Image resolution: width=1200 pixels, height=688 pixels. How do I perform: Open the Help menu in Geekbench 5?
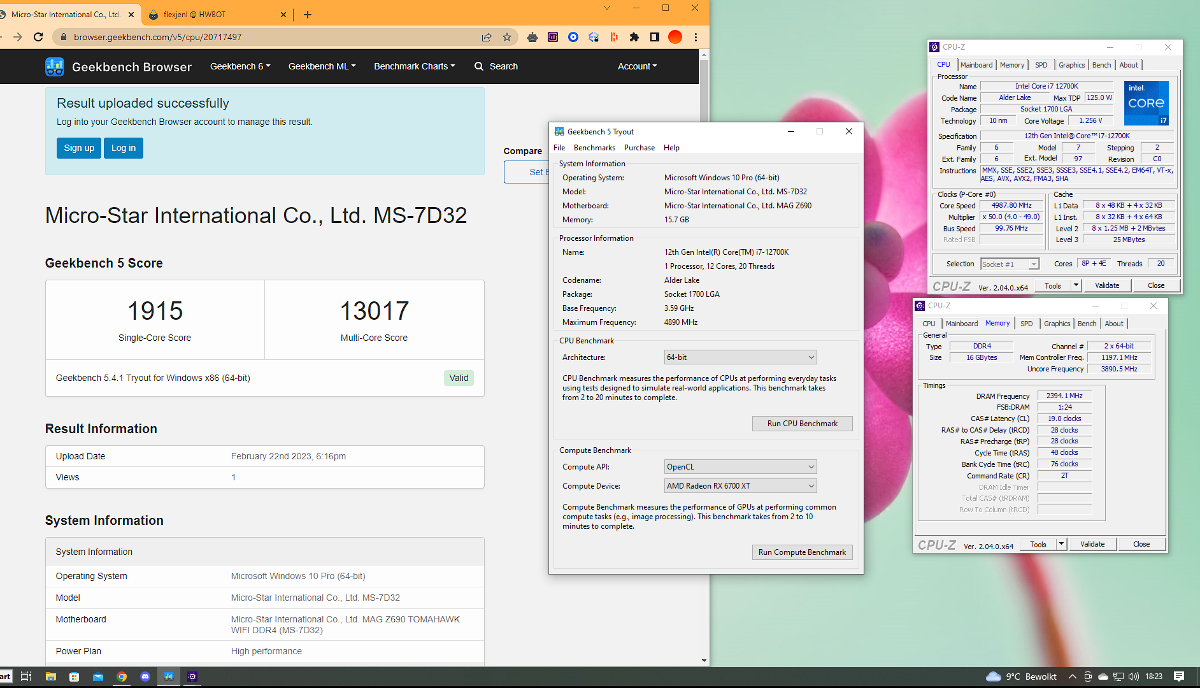(671, 148)
